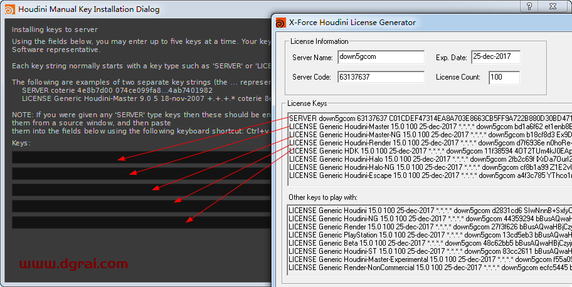This screenshot has width=572, height=287.
Task: Select the Houdini-Master 15.0 license line
Action: [430, 127]
